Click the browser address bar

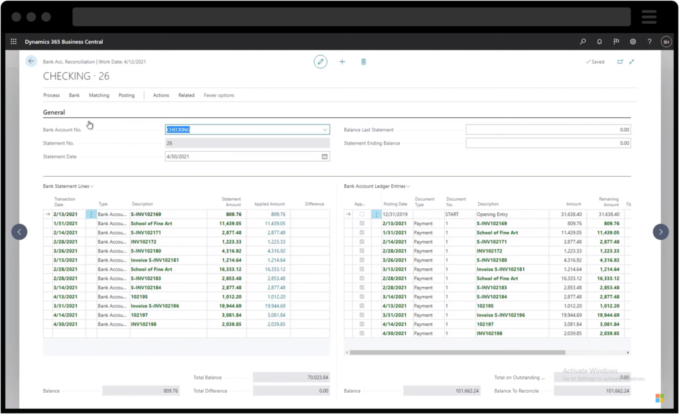tap(351, 17)
